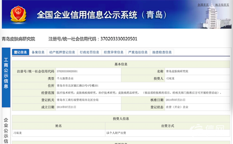Click the 投资人 label cell
The image size is (233, 144).
click(x=143, y=78)
